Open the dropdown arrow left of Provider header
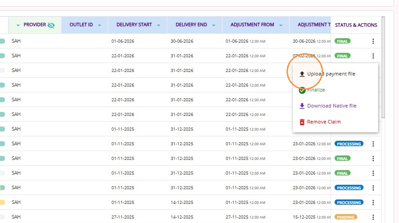This screenshot has width=399, height=223. pyautogui.click(x=18, y=25)
